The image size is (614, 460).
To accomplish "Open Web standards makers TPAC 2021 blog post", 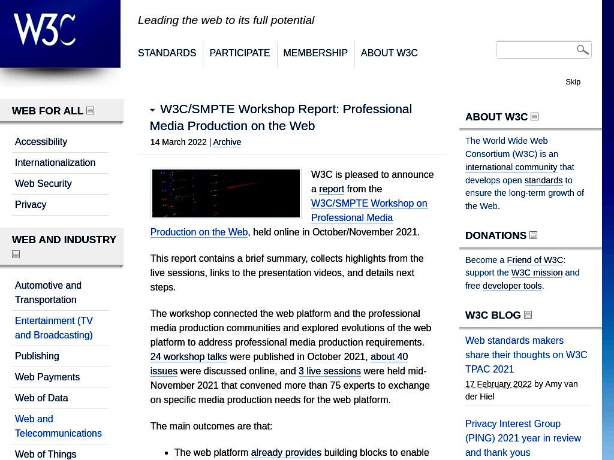I will [x=526, y=355].
